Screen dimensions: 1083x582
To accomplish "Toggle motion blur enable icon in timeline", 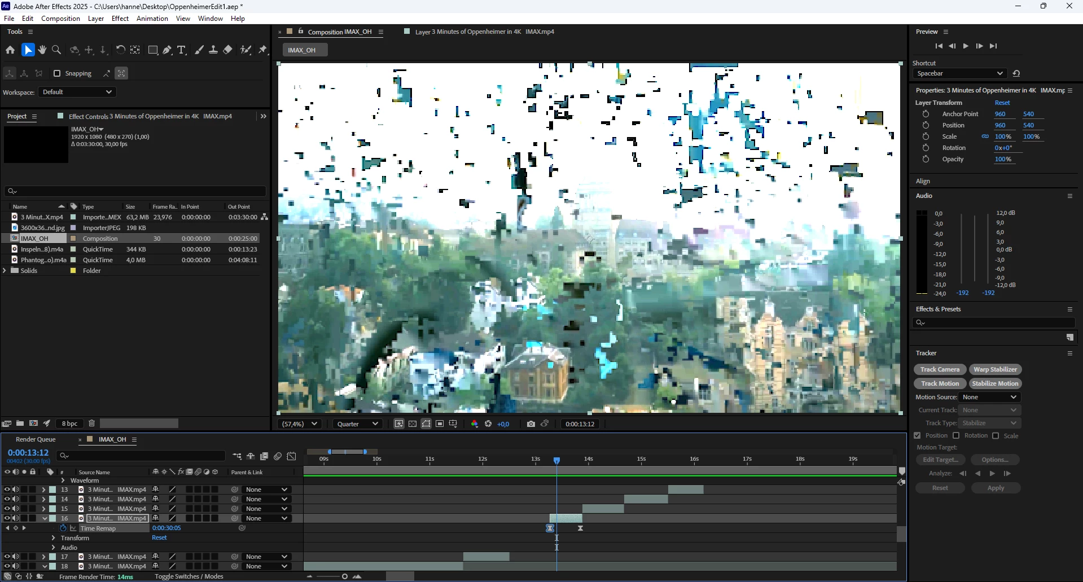I will pos(278,456).
